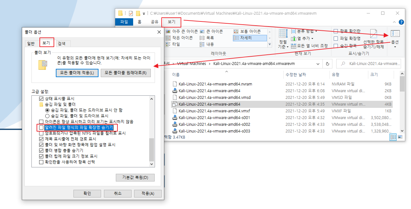Image resolution: width=411 pixels, height=209 pixels.
Task: Open Explorer help question mark icon
Action: coord(401,22)
